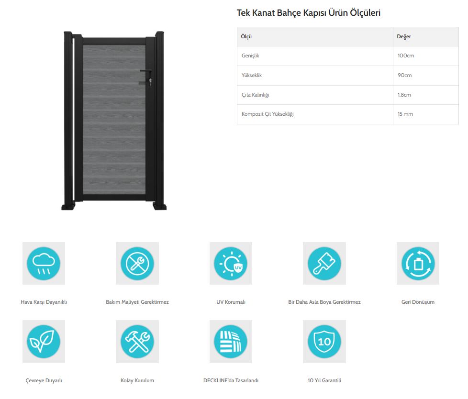Image resolution: width=468 pixels, height=399 pixels.
Task: Click the crossed-out wrench maintenance icon
Action: click(137, 263)
